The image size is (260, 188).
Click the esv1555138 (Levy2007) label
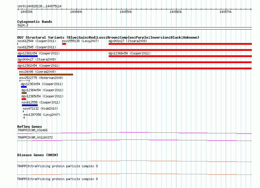[80, 41]
